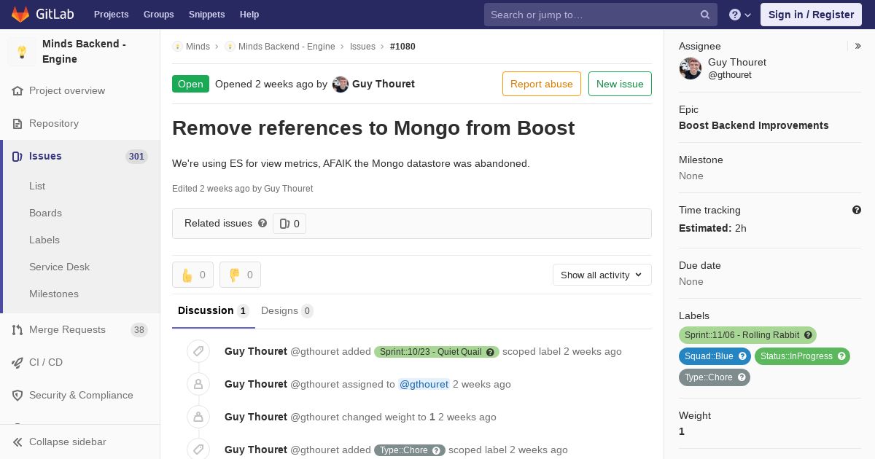Click the Minds Backend Engine lightbulb avatar
The height and width of the screenshot is (459, 875).
click(x=22, y=52)
